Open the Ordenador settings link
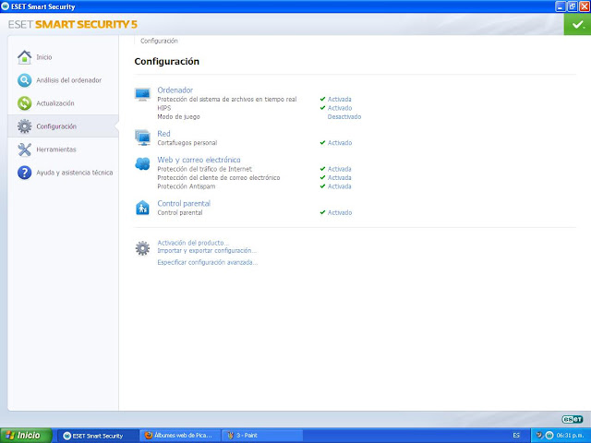 (x=175, y=90)
